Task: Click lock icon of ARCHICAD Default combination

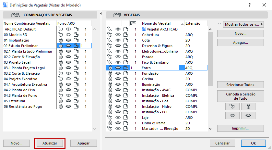Action: click(60, 29)
